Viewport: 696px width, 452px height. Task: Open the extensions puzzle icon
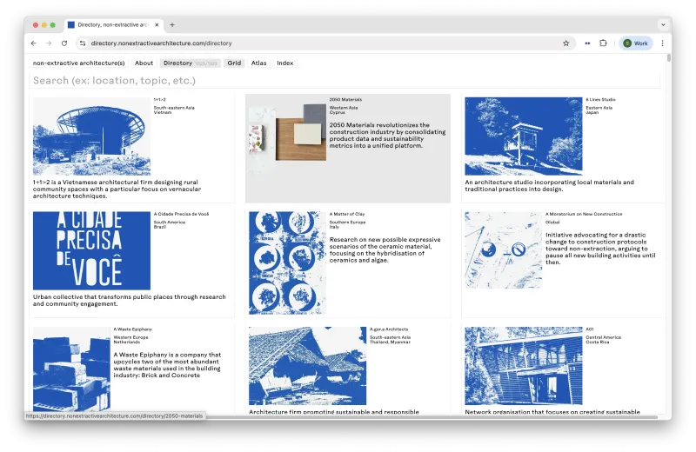tap(603, 43)
